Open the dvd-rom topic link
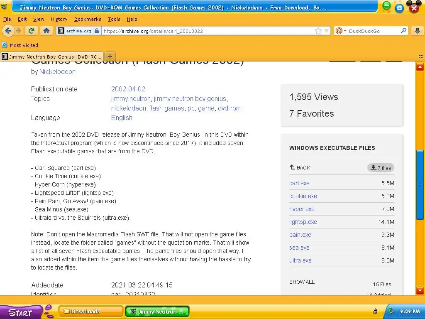The width and height of the screenshot is (425, 319). click(230, 108)
